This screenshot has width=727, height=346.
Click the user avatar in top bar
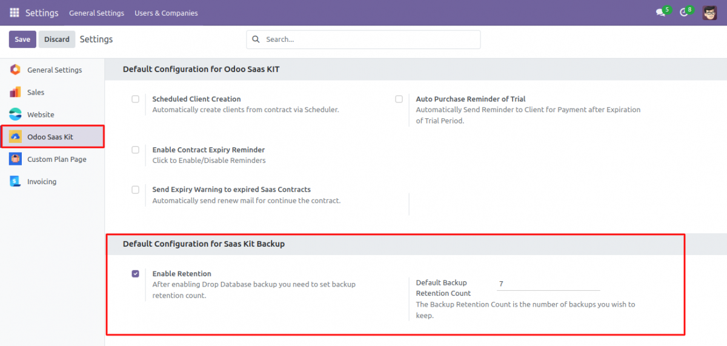[x=709, y=13]
